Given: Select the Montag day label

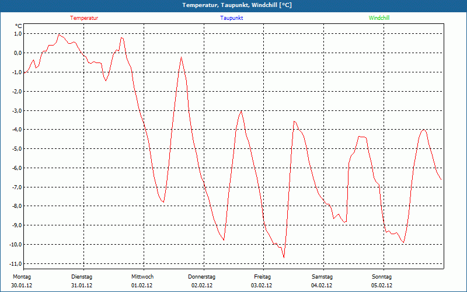Looking at the screenshot, I should coord(22,277).
